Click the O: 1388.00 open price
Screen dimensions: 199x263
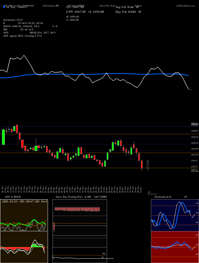coord(96,12)
